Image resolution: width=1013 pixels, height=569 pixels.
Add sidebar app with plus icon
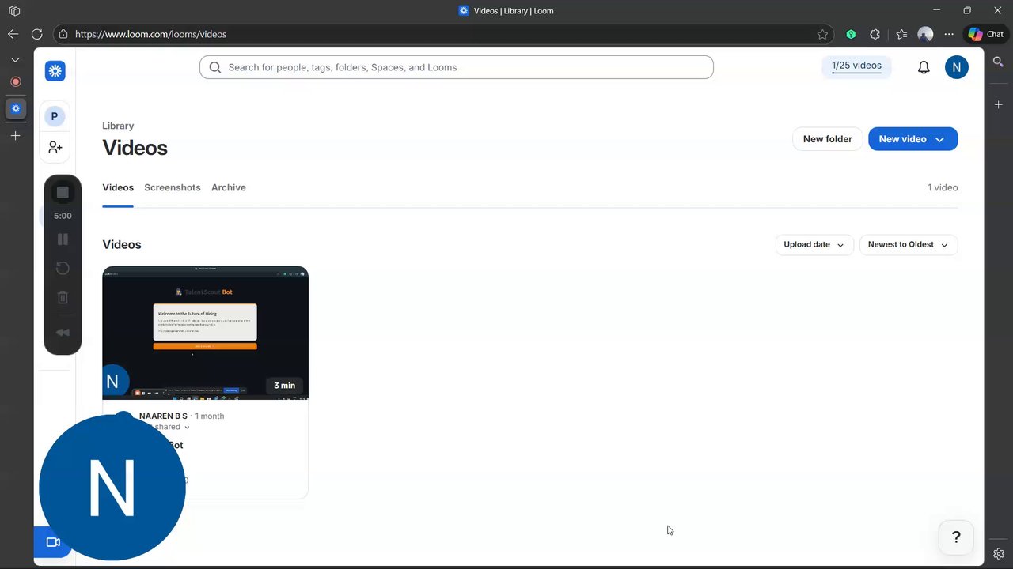(999, 104)
